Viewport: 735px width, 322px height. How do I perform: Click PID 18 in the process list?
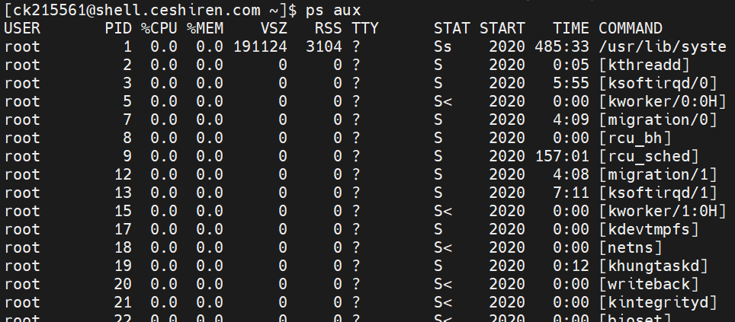click(x=123, y=247)
